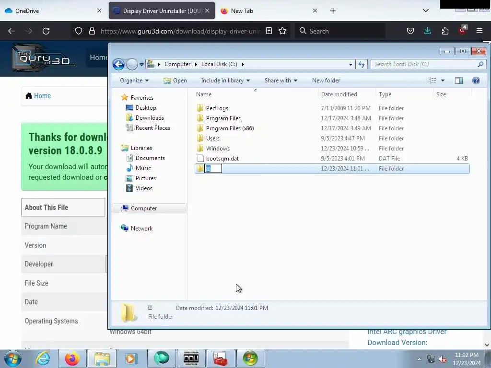The image size is (491, 368).
Task: Open the Share with dropdown
Action: tap(281, 80)
